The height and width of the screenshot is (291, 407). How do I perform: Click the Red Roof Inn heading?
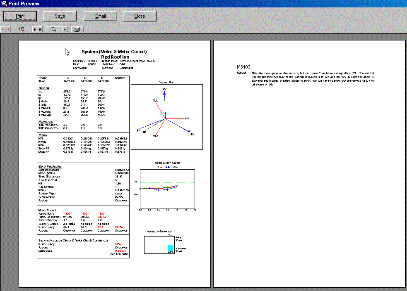(x=115, y=57)
